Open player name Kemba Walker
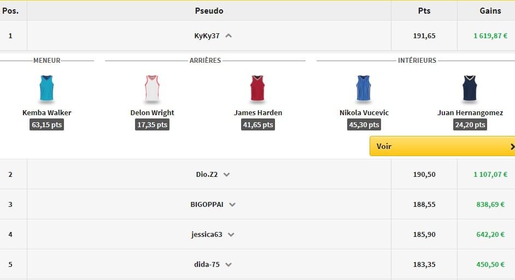This screenshot has height=280, width=515. [x=47, y=113]
